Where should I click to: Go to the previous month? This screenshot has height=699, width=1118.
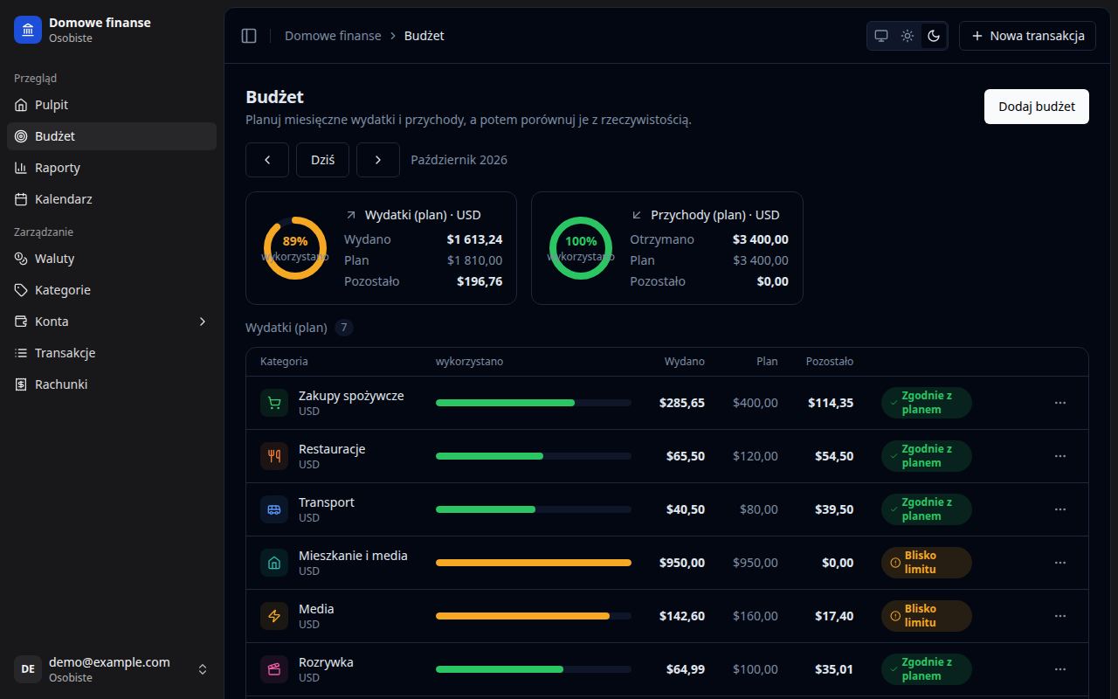pyautogui.click(x=267, y=160)
